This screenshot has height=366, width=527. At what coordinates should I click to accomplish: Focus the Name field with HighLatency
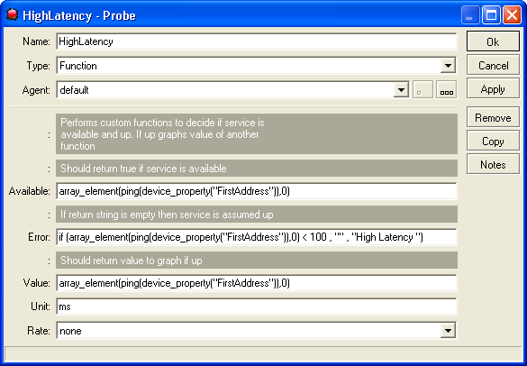257,41
